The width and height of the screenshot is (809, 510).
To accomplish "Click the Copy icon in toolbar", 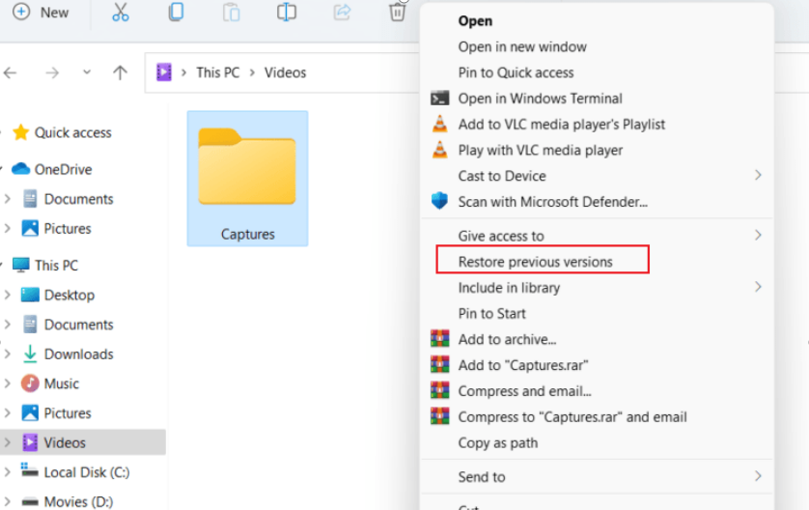I will (176, 13).
